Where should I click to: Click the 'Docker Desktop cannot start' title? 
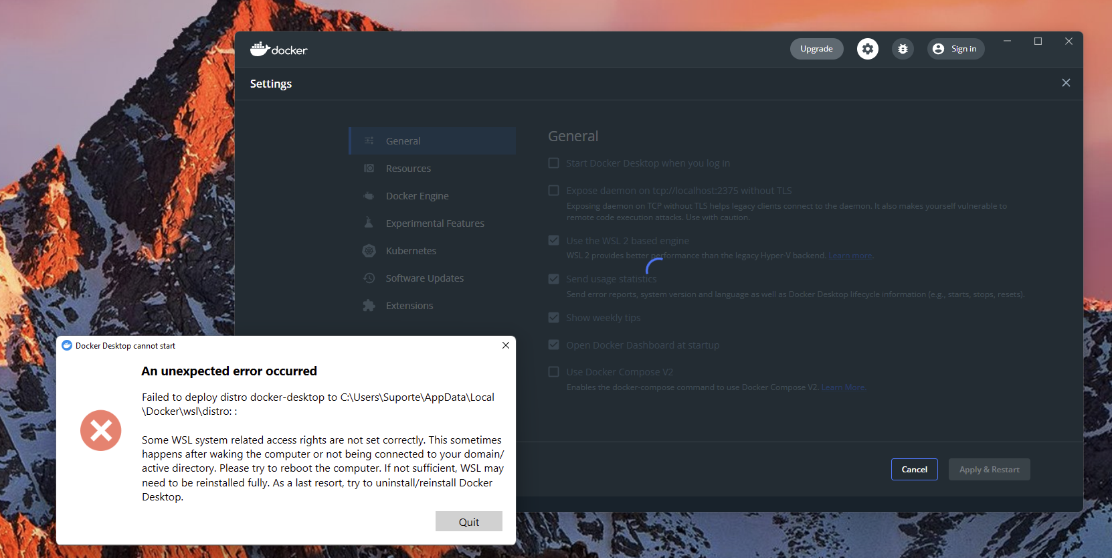coord(125,346)
